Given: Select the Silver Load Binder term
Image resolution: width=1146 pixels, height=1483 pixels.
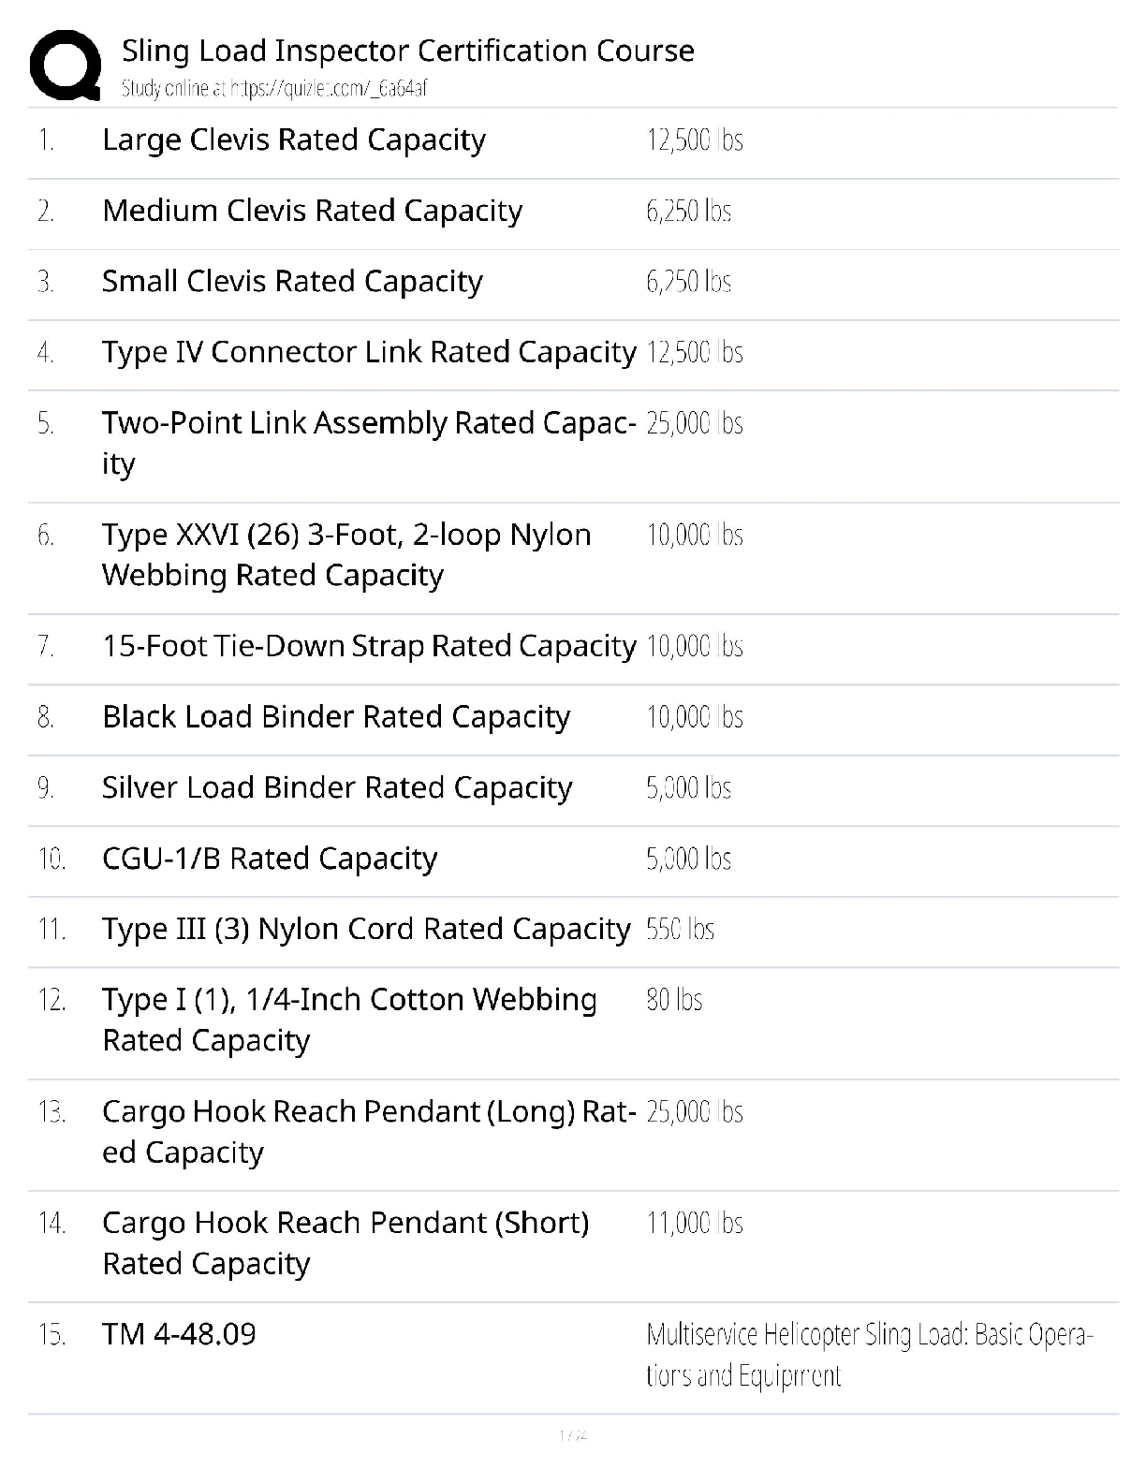Looking at the screenshot, I should tap(337, 788).
